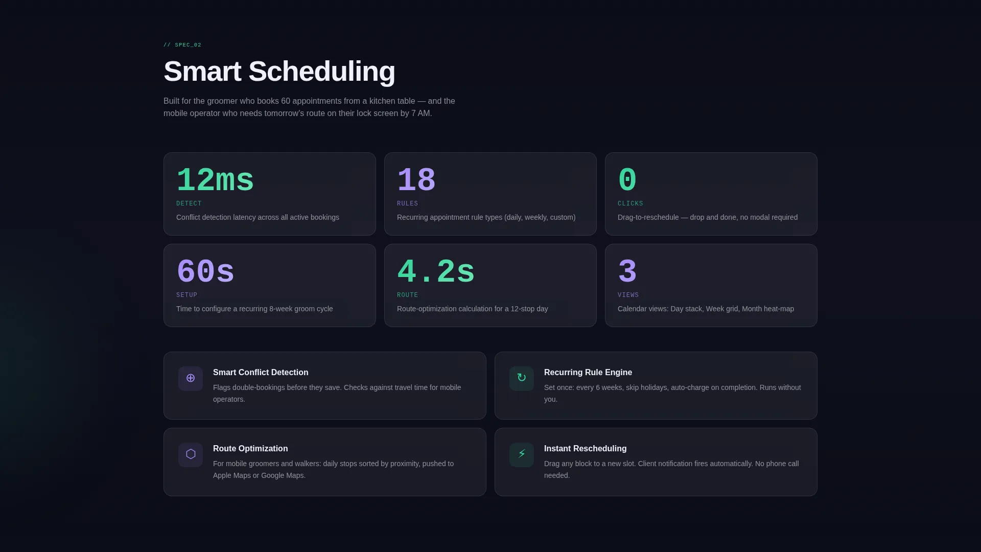Click the Smart Conflict Detection title

(x=261, y=373)
